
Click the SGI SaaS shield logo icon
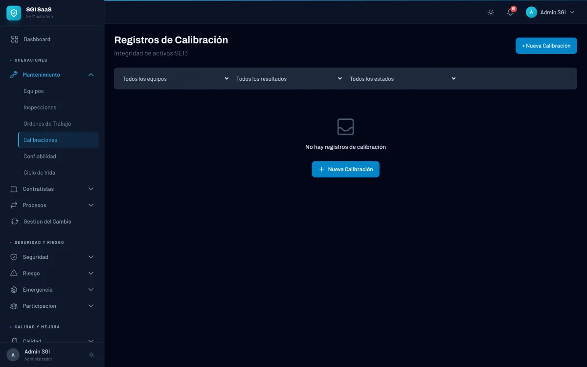pyautogui.click(x=14, y=13)
